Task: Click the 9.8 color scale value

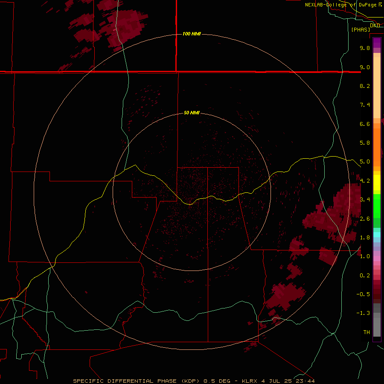Action: click(x=365, y=48)
